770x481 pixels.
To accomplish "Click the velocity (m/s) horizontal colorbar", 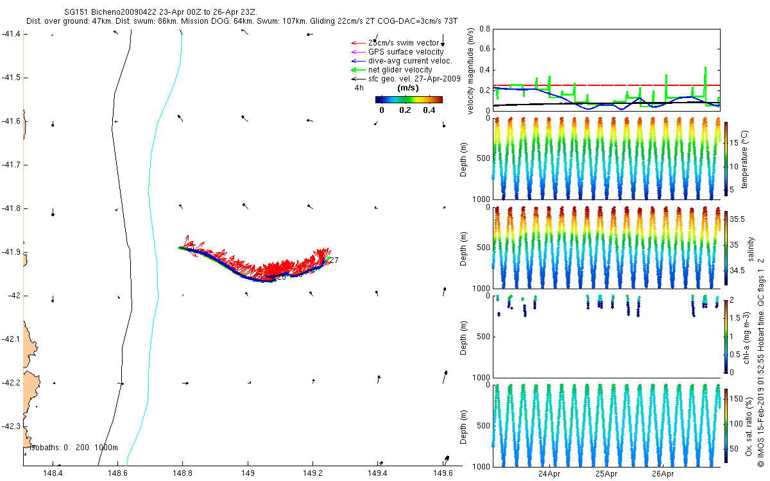I will pos(409,99).
